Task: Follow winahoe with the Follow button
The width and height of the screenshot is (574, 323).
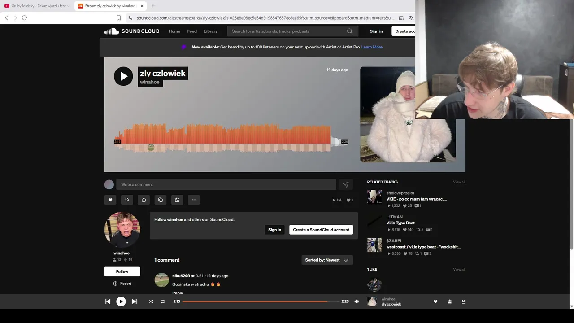Action: pyautogui.click(x=122, y=271)
